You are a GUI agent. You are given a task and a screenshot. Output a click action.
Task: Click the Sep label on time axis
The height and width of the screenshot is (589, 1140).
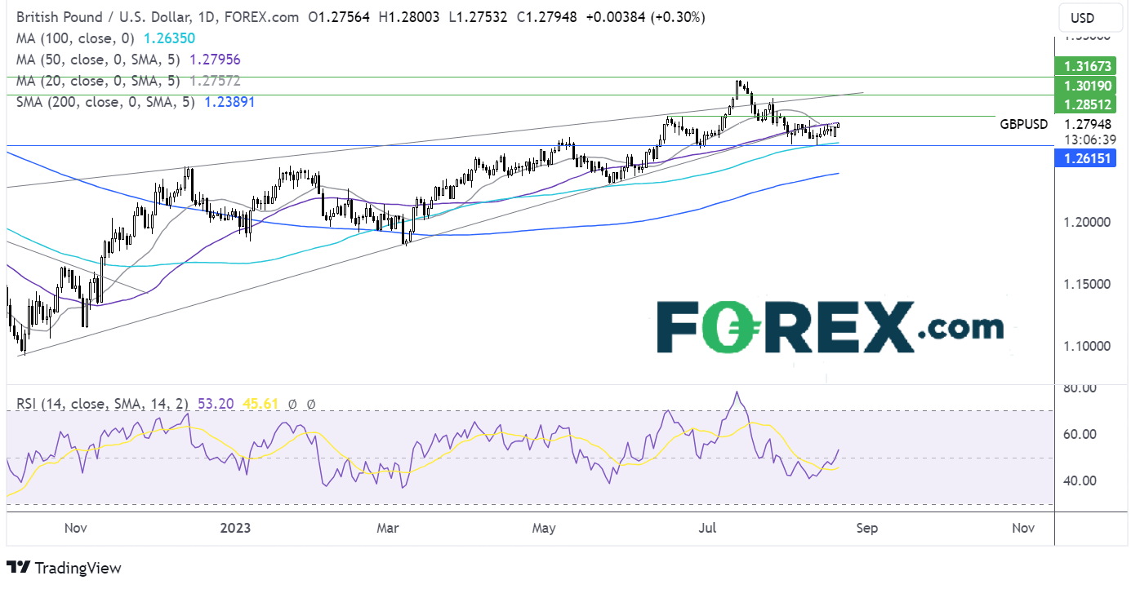point(867,528)
